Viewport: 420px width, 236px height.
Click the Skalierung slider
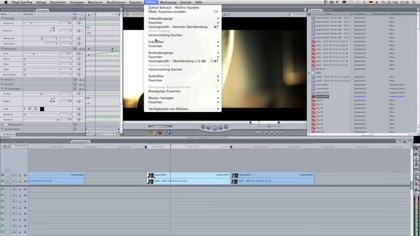[41, 24]
